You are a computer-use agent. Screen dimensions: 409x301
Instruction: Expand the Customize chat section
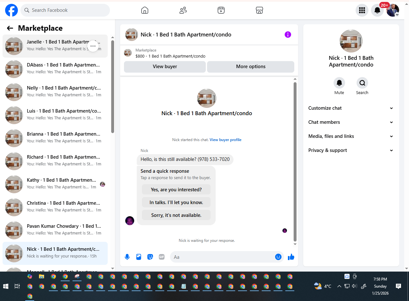(x=351, y=108)
